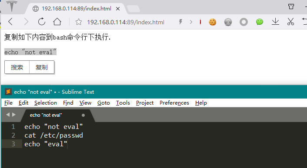Click the unsaved dot on the Sublime tab

(83, 115)
